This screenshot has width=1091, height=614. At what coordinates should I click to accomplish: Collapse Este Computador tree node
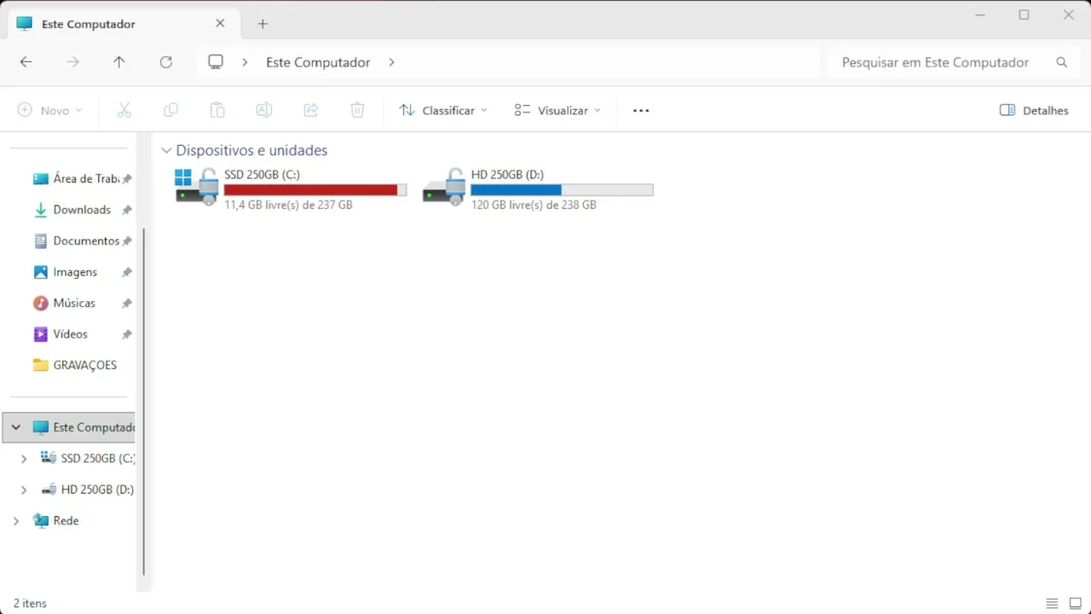pyautogui.click(x=15, y=427)
